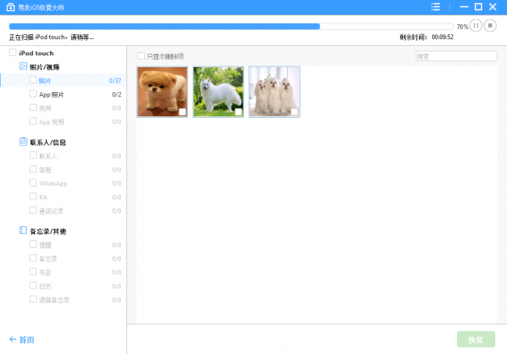This screenshot has width=507, height=354.
Task: Go back via the 首页 link
Action: click(27, 340)
